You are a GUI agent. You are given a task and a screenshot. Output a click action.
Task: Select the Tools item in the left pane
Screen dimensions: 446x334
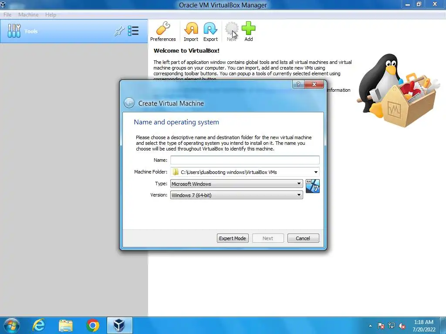coord(74,31)
